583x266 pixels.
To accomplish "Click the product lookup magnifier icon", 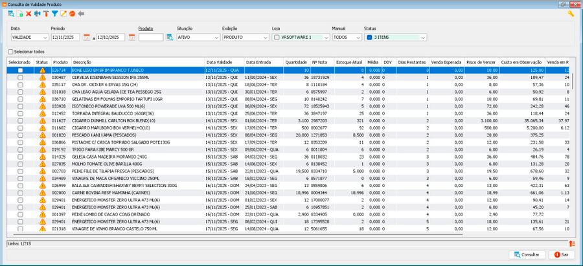I will tap(170, 37).
